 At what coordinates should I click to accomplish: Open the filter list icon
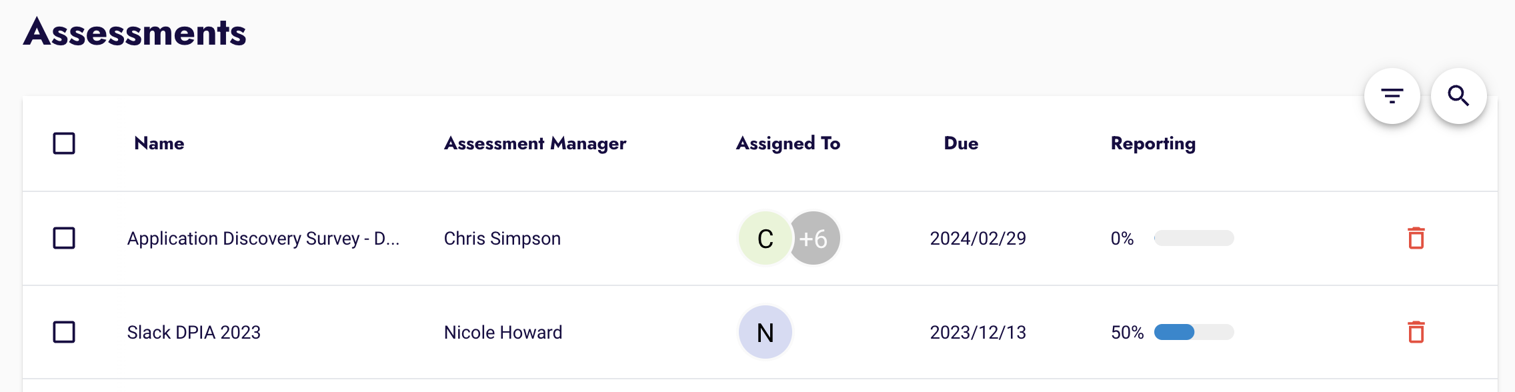pos(1392,96)
